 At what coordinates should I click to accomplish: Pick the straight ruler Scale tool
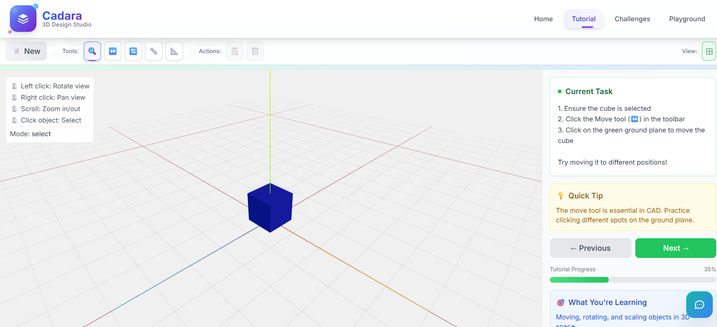(154, 51)
